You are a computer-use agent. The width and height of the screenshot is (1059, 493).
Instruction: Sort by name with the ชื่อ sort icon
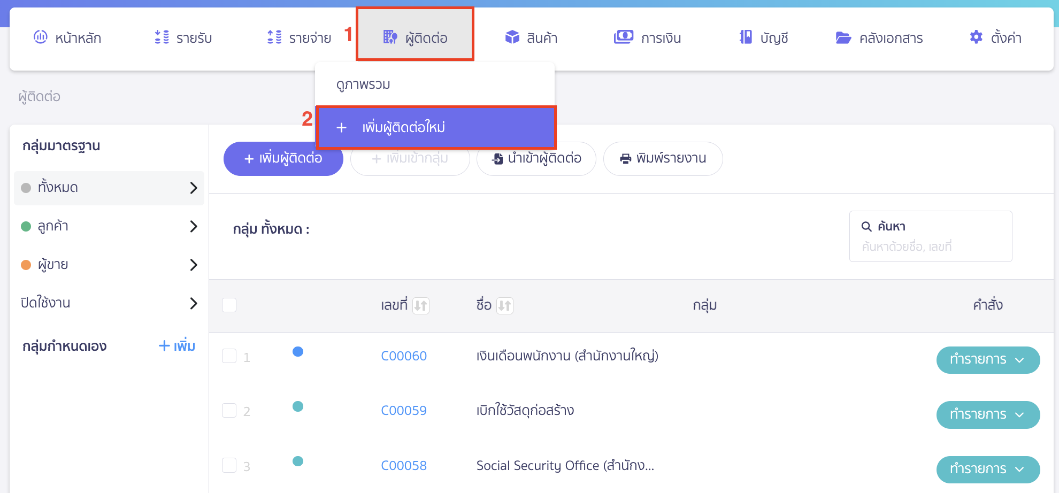tap(504, 305)
